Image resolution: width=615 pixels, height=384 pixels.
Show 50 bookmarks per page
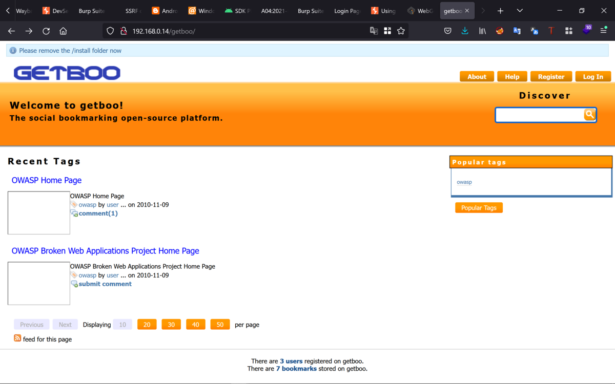pos(220,325)
